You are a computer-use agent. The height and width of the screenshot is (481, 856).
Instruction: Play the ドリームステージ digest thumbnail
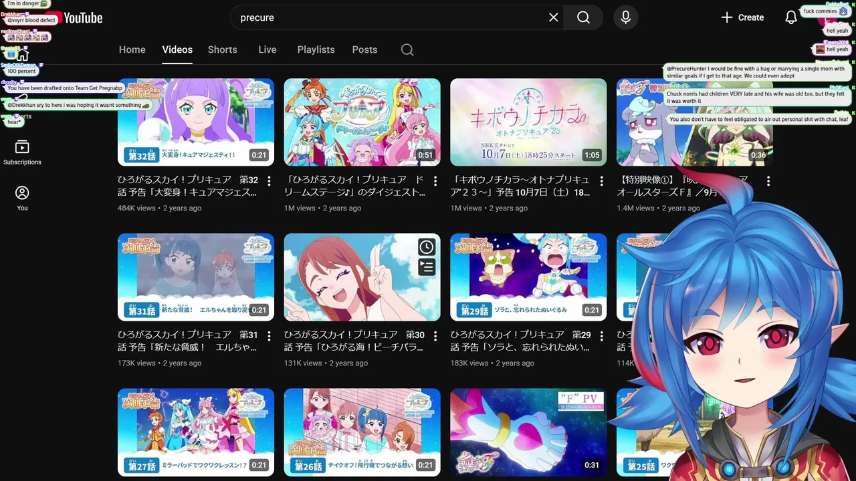[362, 122]
